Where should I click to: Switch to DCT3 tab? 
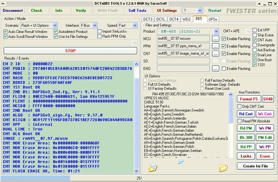tap(148, 19)
